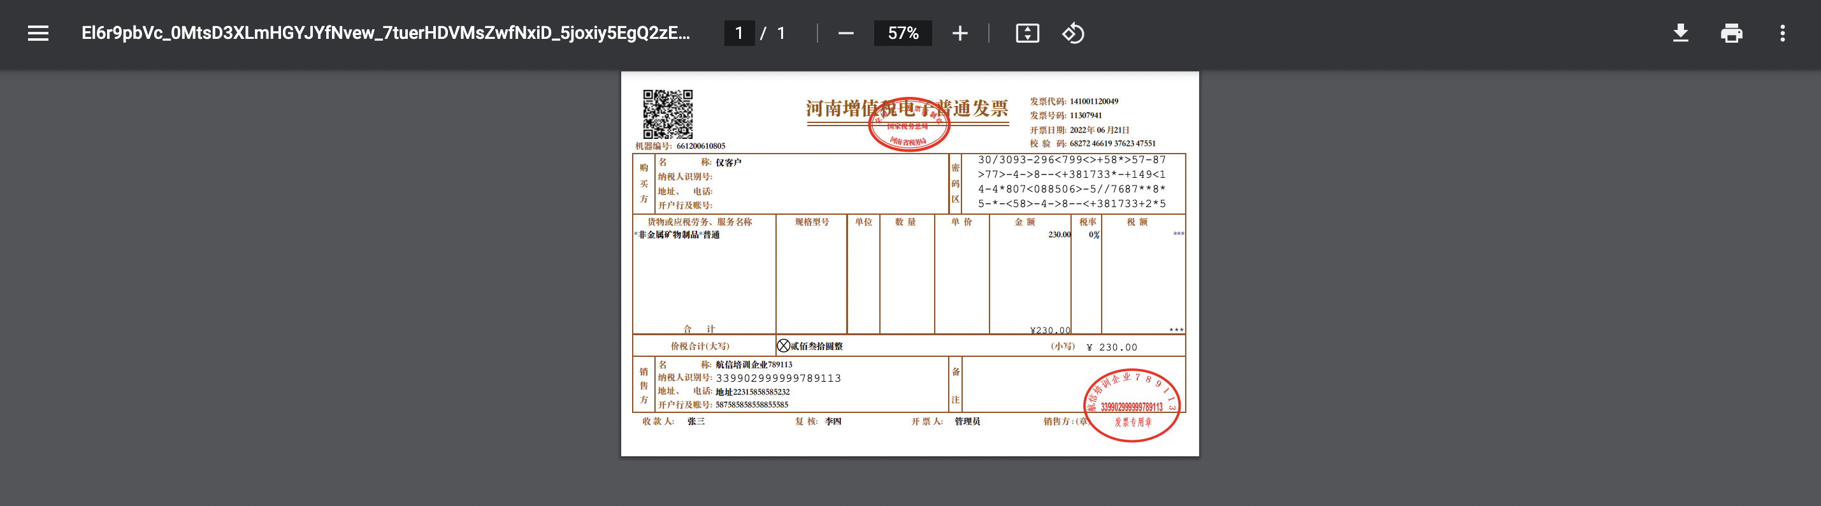
Task: Click invoice code 141001120049
Action: pyautogui.click(x=1093, y=101)
